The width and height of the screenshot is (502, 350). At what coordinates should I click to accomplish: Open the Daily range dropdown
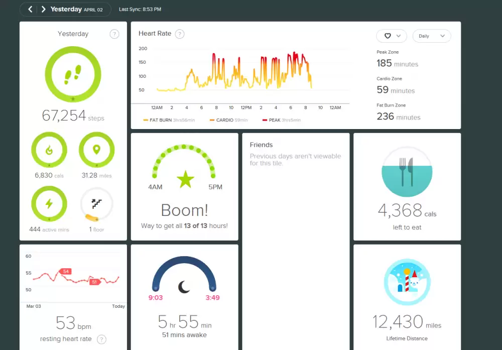pos(431,36)
